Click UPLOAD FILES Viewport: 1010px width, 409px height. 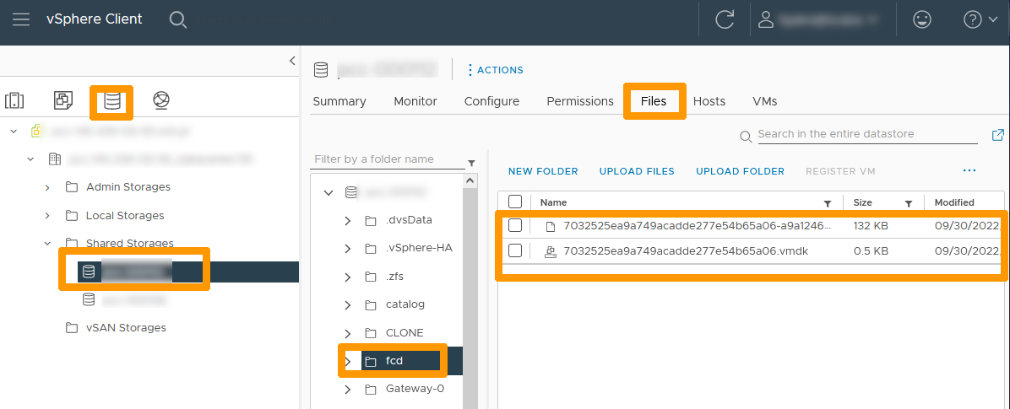[637, 171]
